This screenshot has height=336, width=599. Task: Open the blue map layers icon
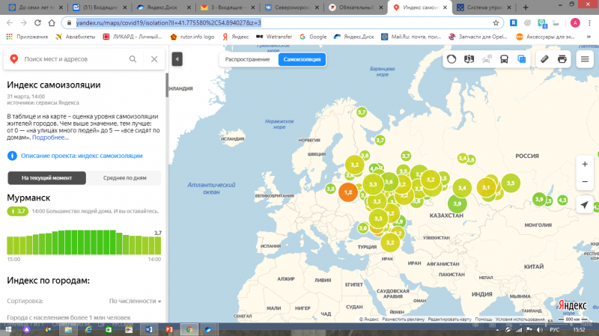tap(522, 59)
